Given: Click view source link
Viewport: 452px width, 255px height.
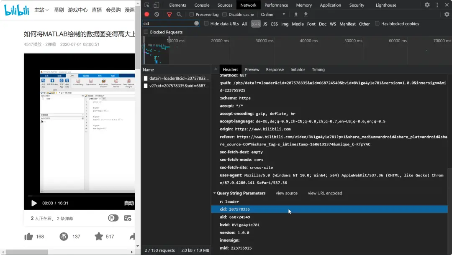Looking at the screenshot, I should tap(287, 193).
